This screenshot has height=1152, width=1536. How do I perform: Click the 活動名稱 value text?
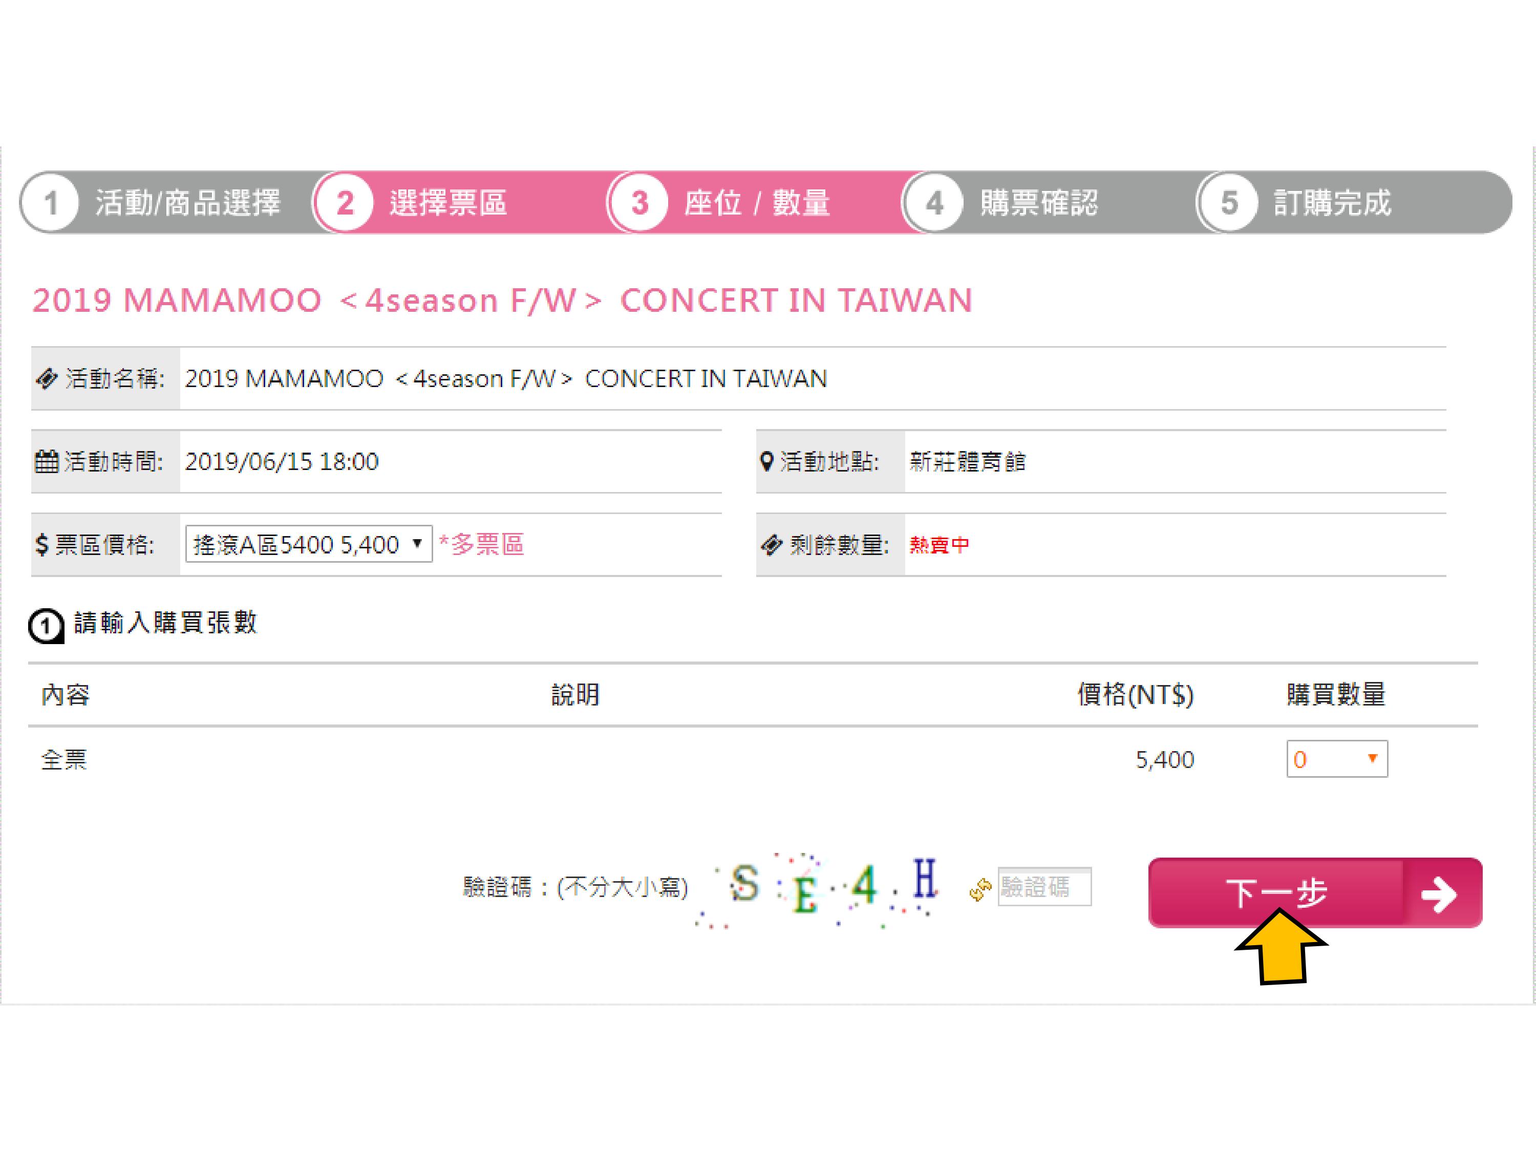tap(506, 379)
